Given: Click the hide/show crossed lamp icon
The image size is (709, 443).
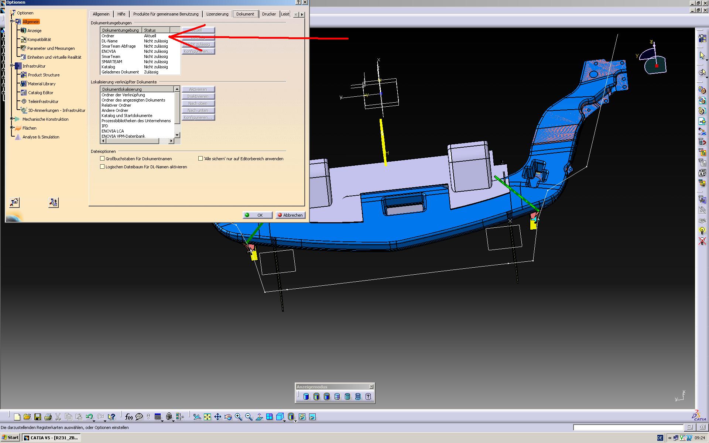Looking at the screenshot, I should pos(702,241).
